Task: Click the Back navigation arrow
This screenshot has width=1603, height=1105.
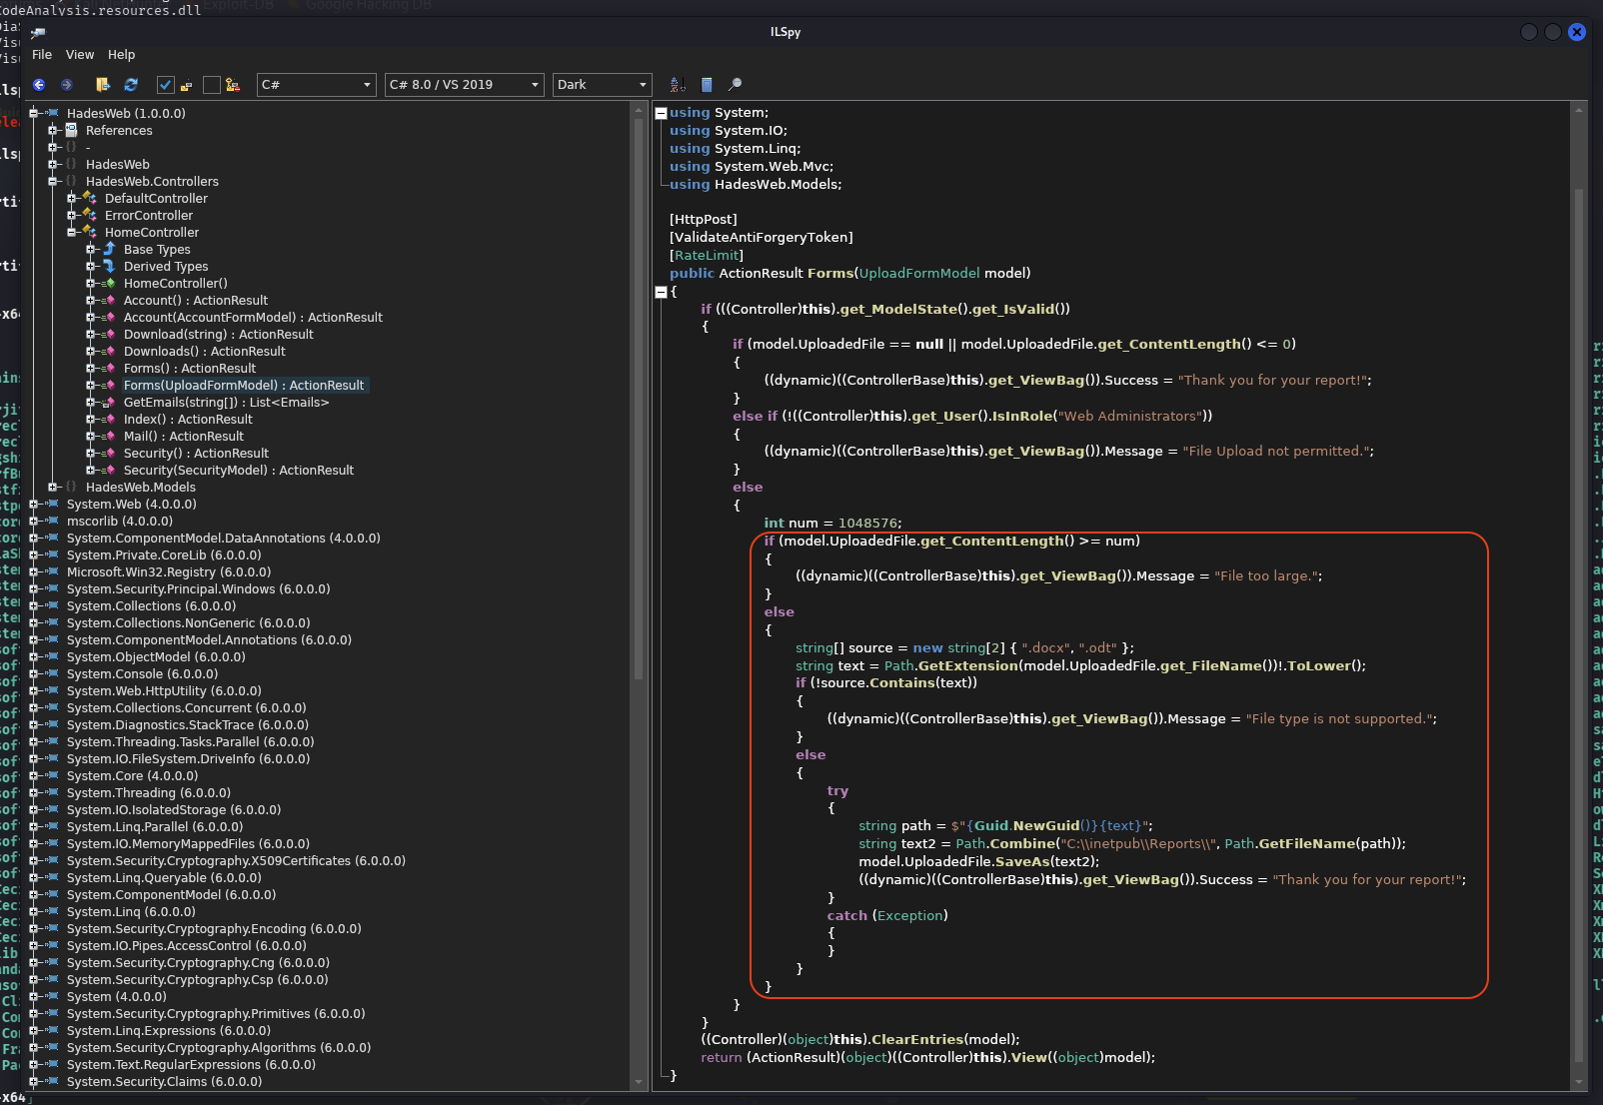Action: click(x=39, y=85)
